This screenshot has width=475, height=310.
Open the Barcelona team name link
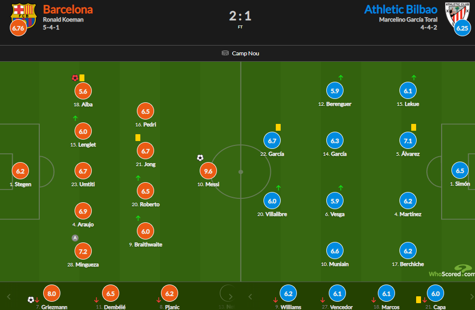(68, 9)
